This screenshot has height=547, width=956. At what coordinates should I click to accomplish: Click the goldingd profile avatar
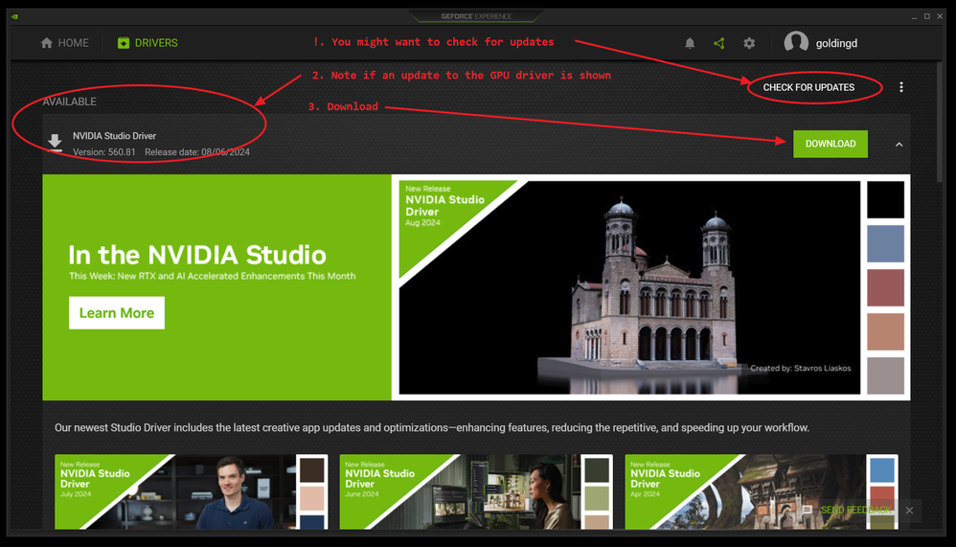pyautogui.click(x=796, y=42)
